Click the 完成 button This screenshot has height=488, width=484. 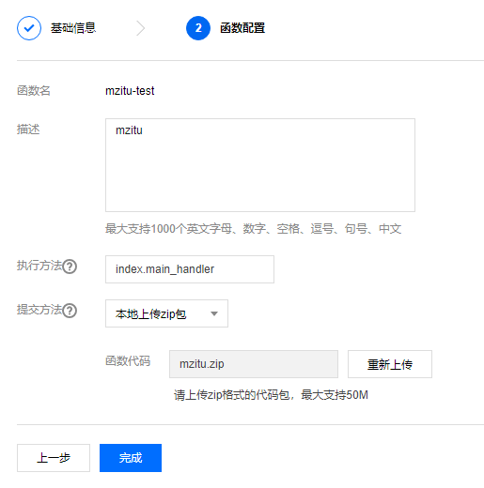pyautogui.click(x=131, y=458)
